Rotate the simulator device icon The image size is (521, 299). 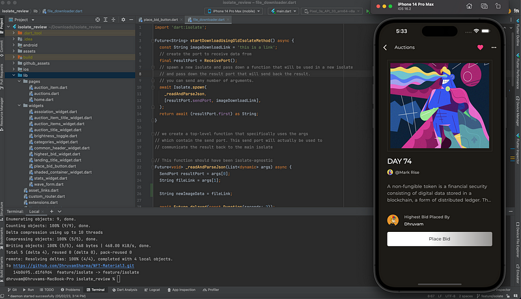tap(498, 6)
